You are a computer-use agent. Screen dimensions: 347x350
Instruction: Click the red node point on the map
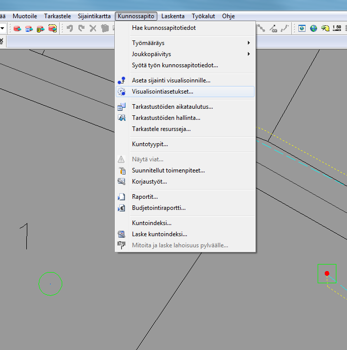(327, 274)
